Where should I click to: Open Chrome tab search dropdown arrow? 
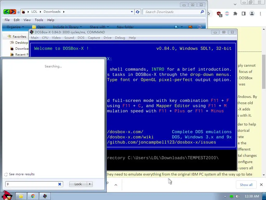[235, 4]
